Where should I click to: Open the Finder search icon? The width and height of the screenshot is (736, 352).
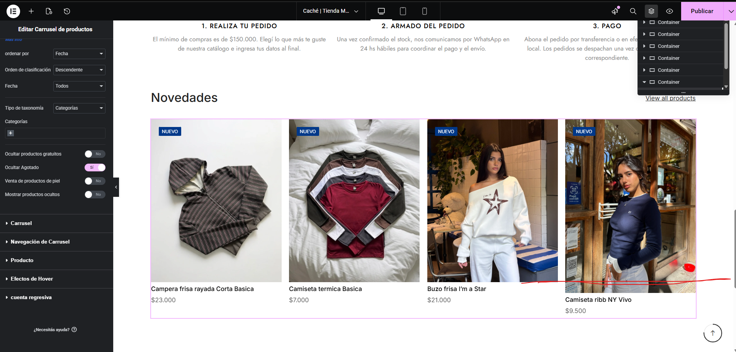[633, 11]
